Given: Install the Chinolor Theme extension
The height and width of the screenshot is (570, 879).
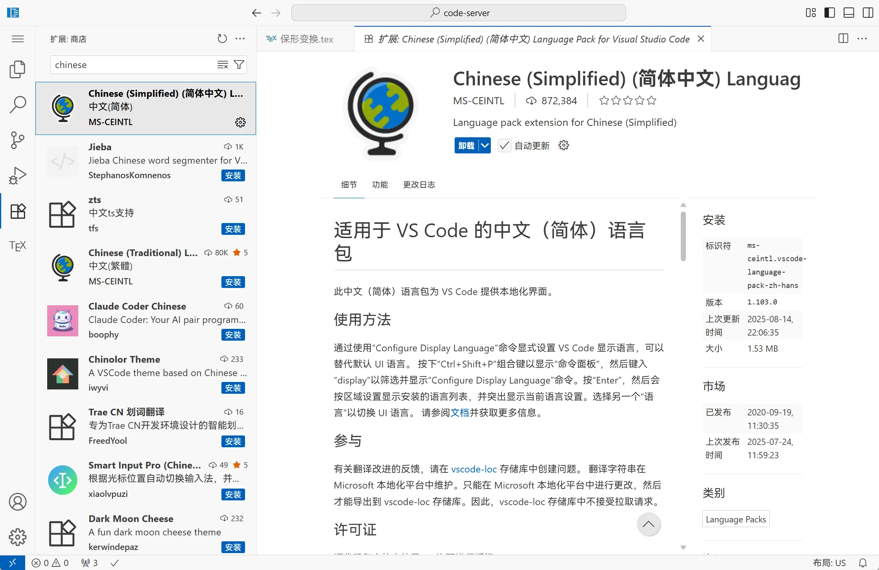Looking at the screenshot, I should [x=233, y=388].
